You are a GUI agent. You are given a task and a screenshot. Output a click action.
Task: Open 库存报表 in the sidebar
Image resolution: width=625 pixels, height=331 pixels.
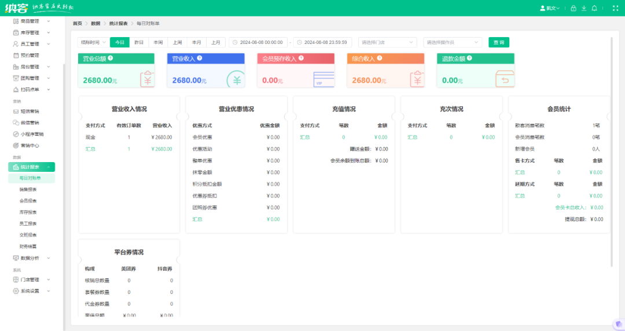(x=28, y=212)
